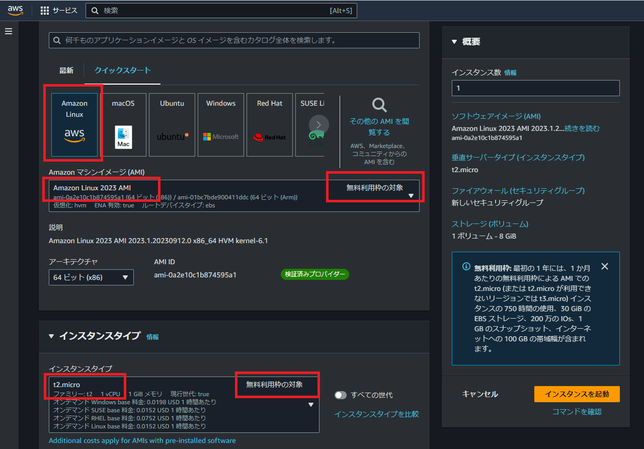Click the magnifier to browse other AMIs
Image resolution: width=644 pixels, height=449 pixels.
[379, 105]
